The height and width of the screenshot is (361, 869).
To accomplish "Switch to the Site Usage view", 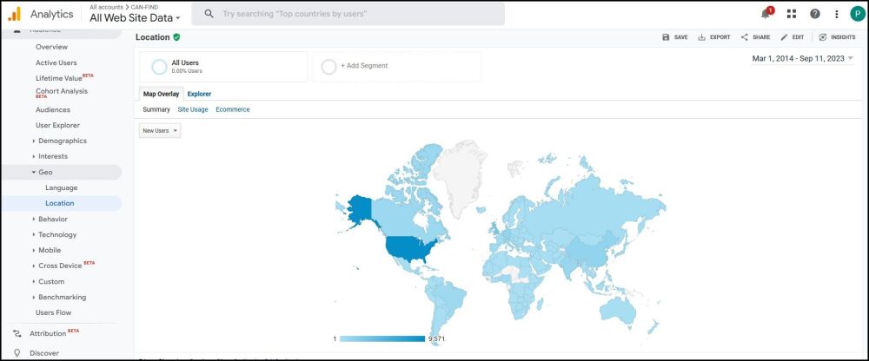I will pos(193,109).
